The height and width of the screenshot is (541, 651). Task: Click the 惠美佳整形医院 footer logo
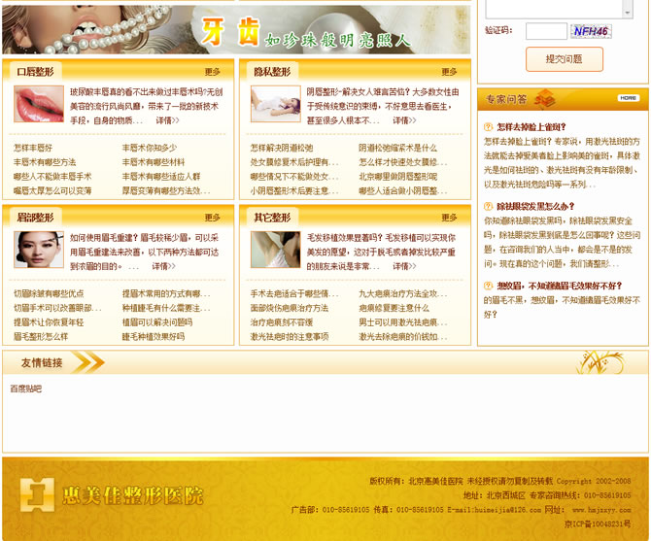pos(113,495)
